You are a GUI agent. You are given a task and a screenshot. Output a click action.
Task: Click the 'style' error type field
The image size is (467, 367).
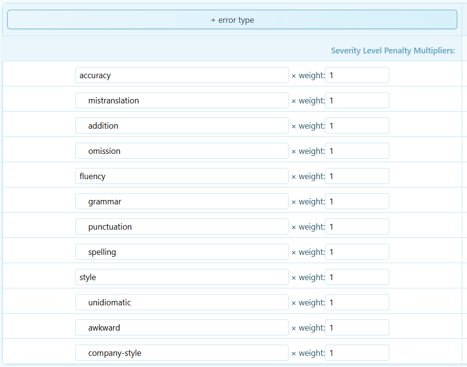pyautogui.click(x=181, y=277)
